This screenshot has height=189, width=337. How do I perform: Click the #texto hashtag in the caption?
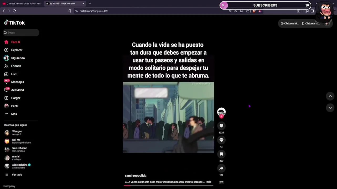[189, 182]
